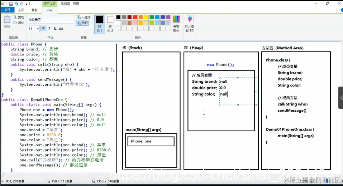Pick the pink palette swatch
The width and height of the screenshot is (343, 186).
pyautogui.click(x=135, y=23)
